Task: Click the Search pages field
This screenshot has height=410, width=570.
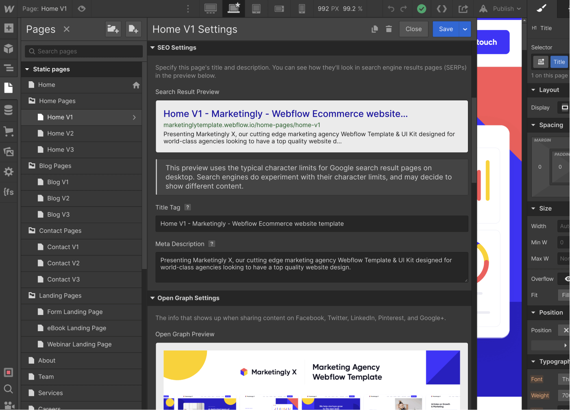Action: [x=84, y=51]
